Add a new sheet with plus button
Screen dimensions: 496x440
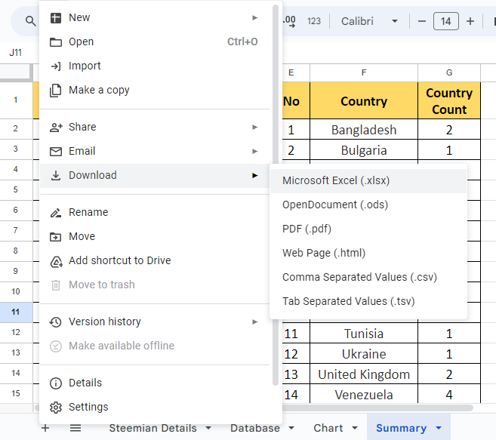coord(45,428)
